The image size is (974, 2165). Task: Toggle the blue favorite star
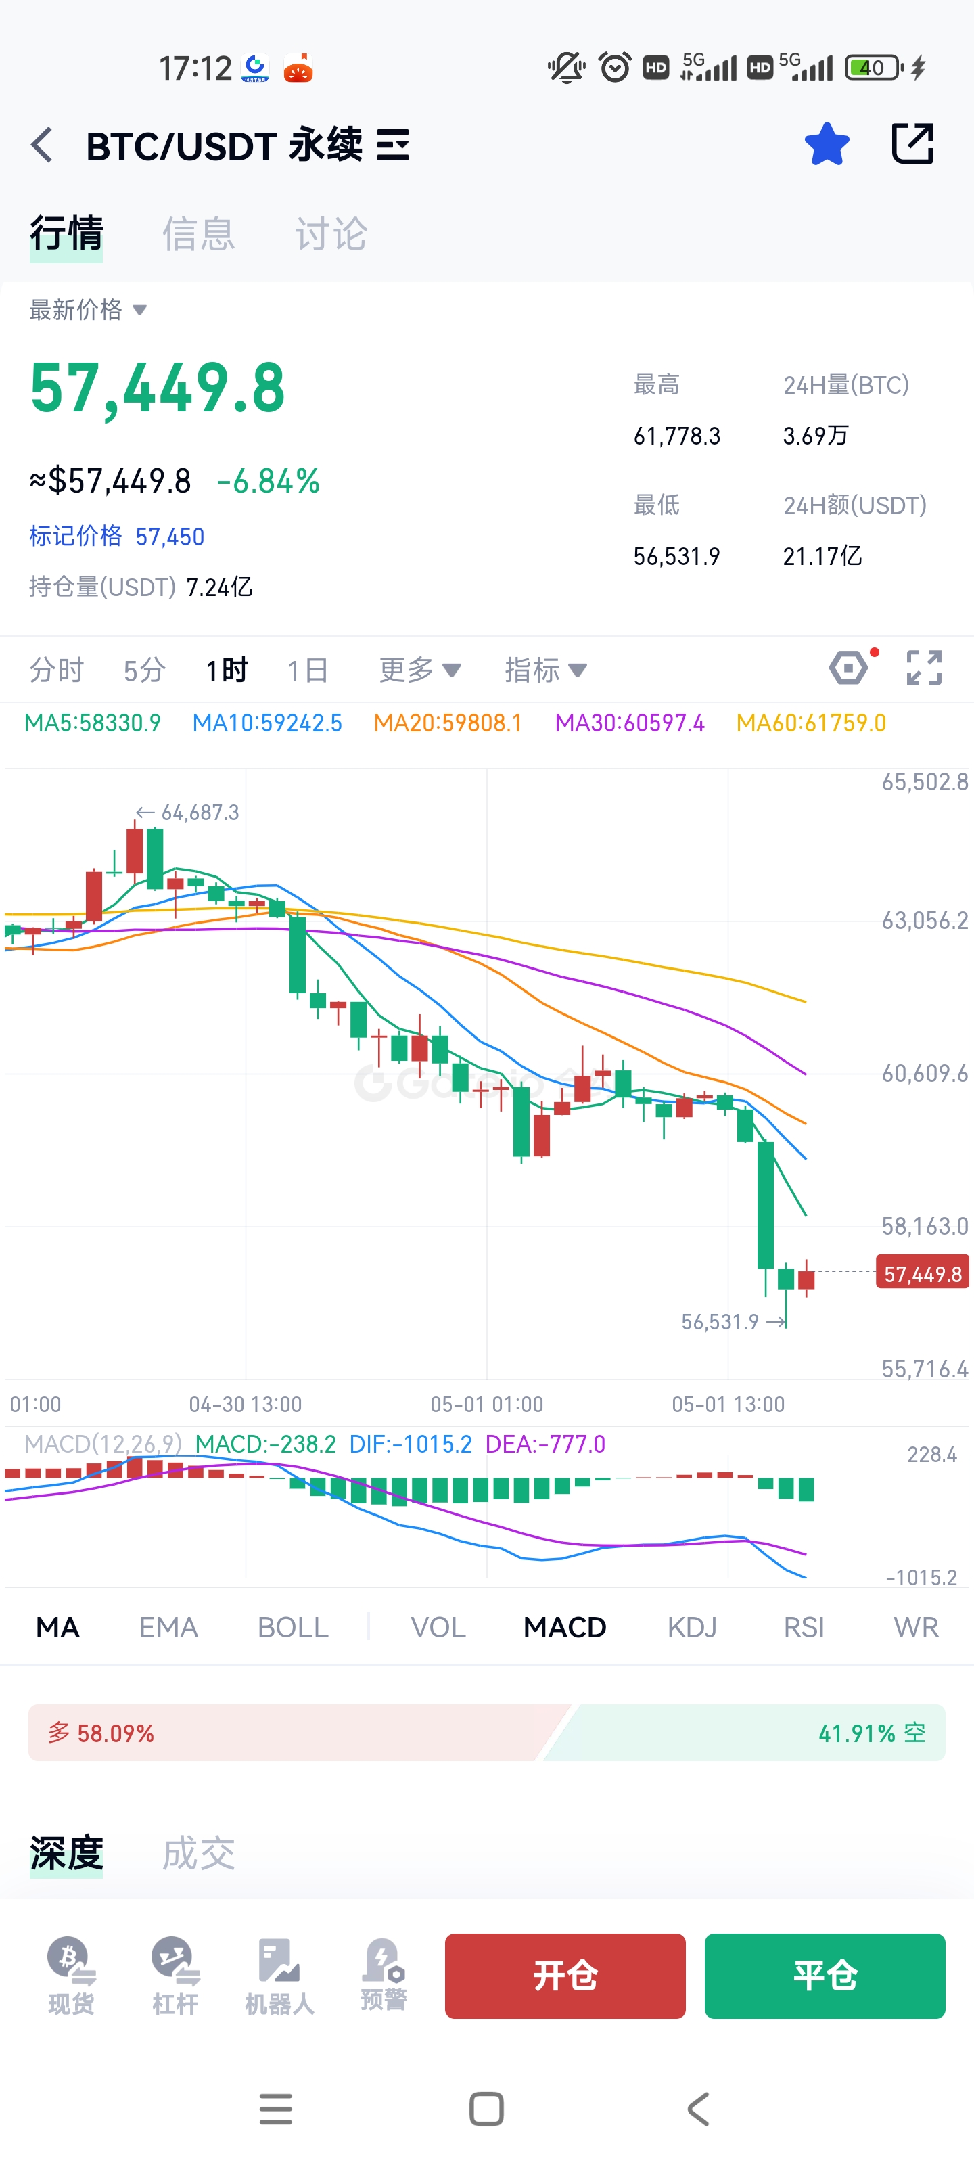coord(827,143)
